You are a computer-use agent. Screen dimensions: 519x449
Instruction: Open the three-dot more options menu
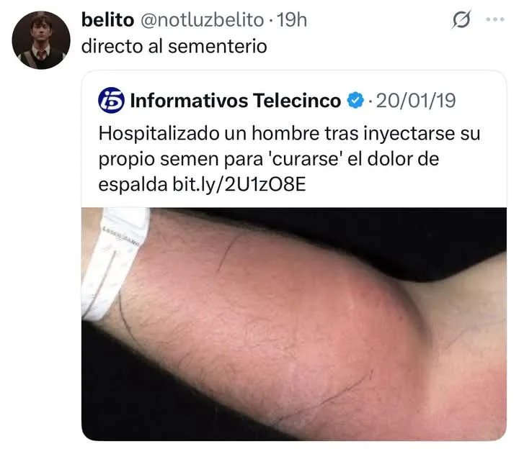495,19
